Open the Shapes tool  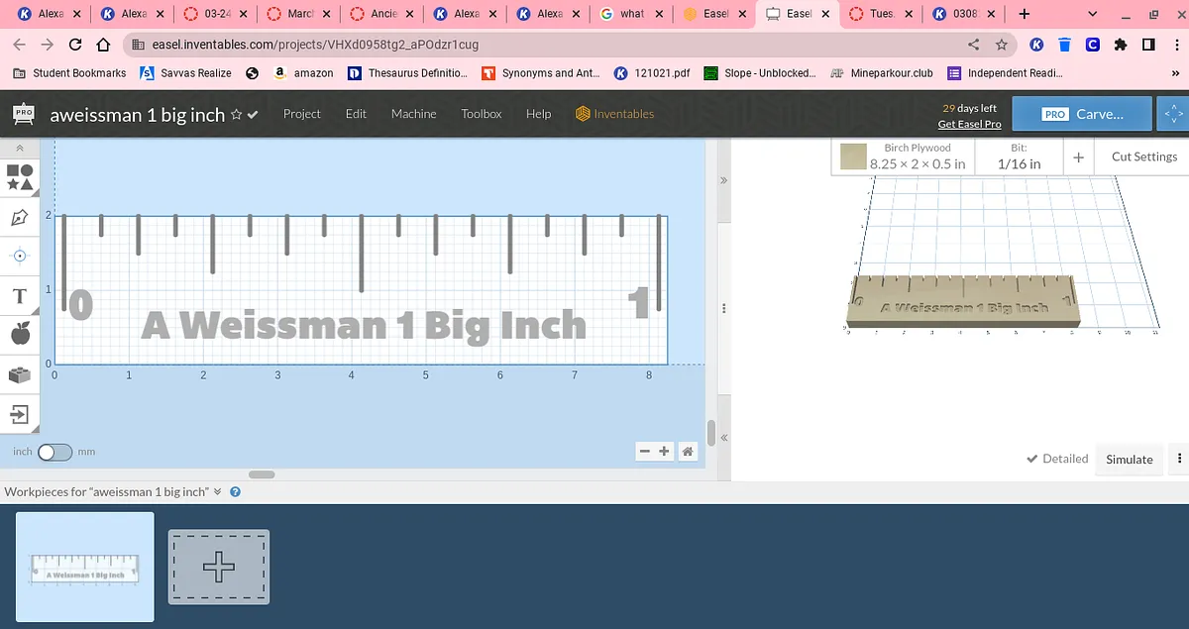[20, 177]
